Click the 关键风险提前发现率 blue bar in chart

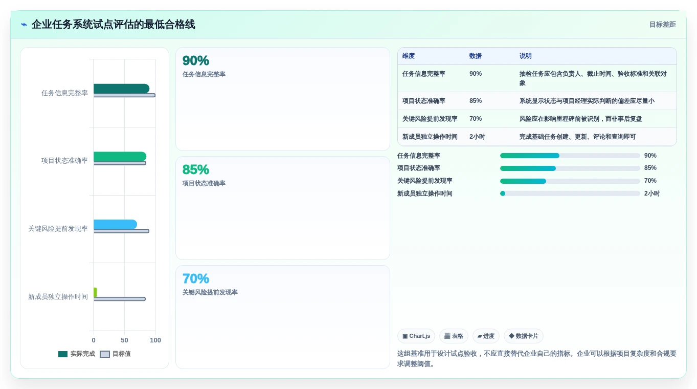(115, 224)
